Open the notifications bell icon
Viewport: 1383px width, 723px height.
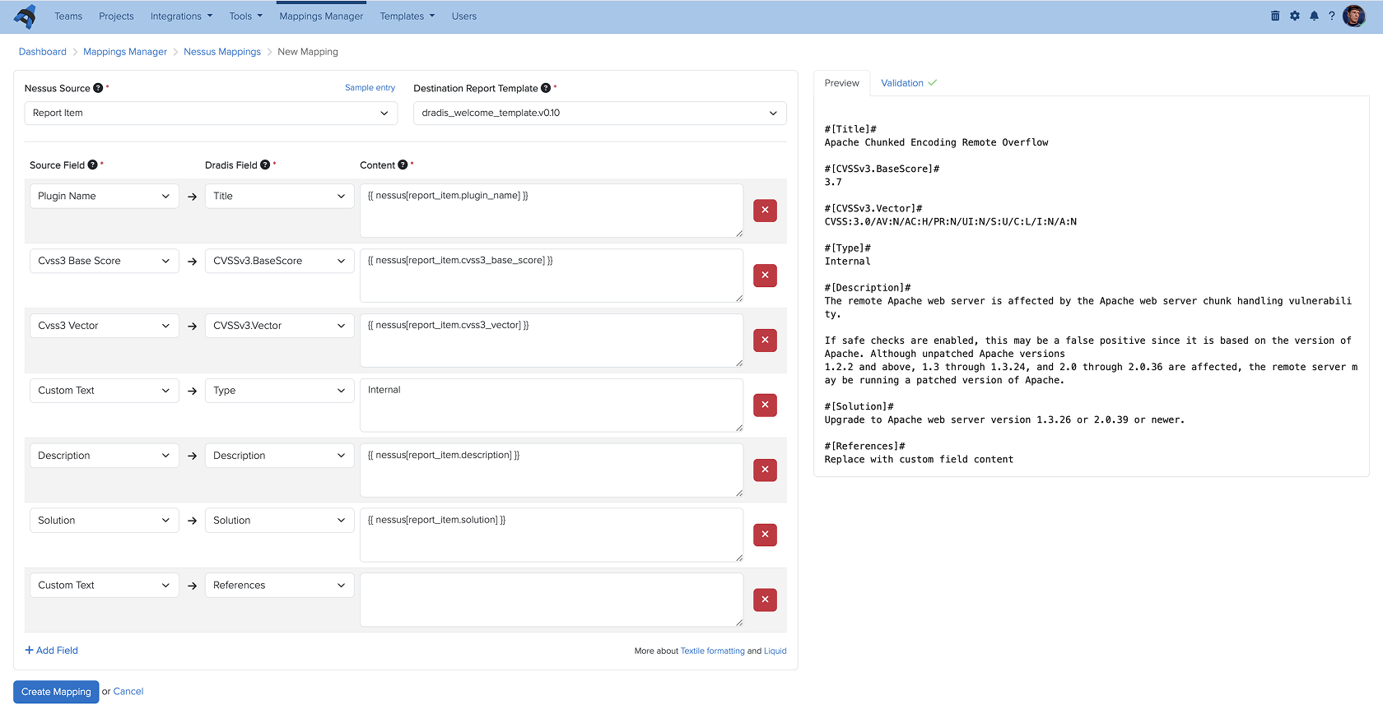pos(1314,16)
